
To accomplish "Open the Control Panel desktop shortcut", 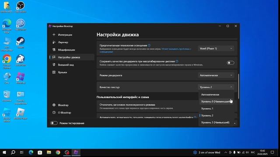I will coord(21,98).
